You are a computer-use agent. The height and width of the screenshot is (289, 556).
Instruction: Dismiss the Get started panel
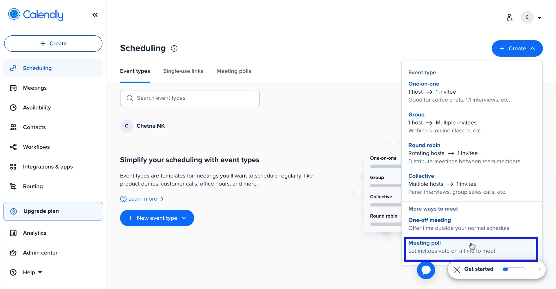(x=457, y=270)
